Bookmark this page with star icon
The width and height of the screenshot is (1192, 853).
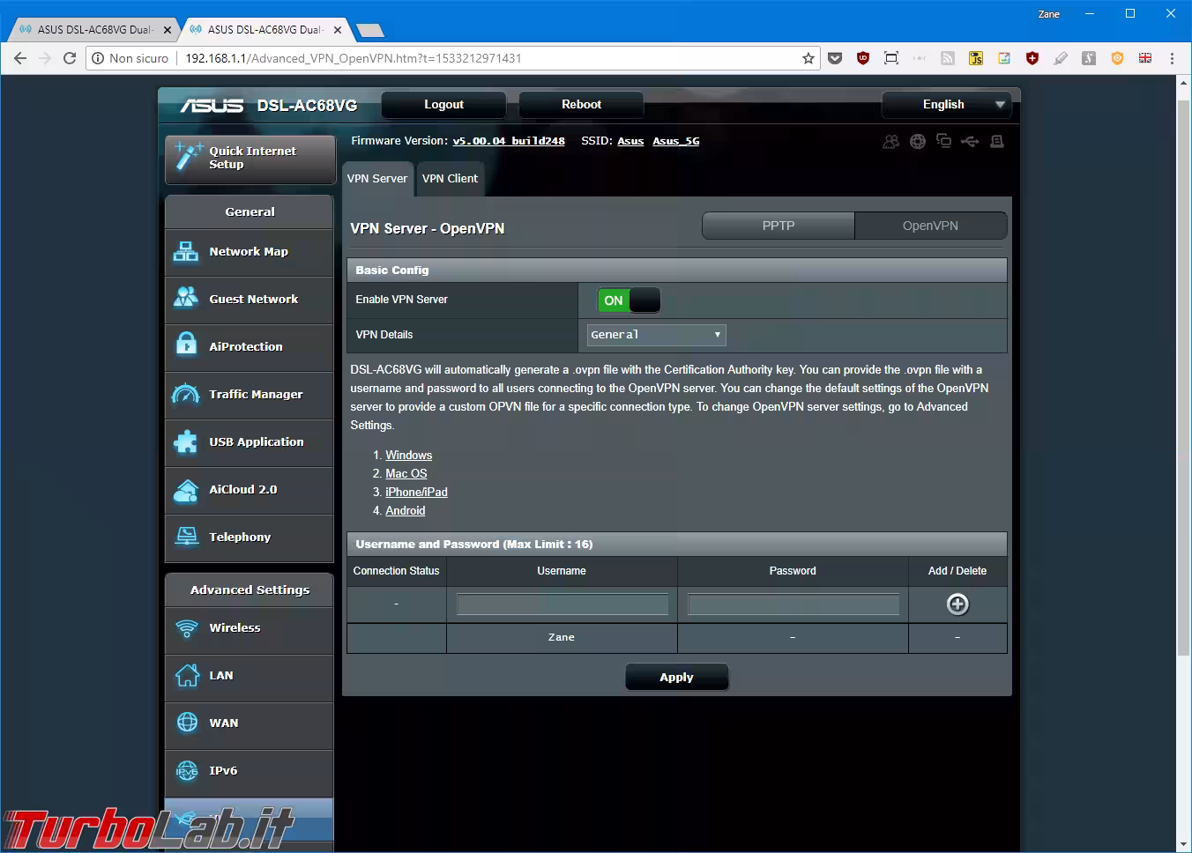coord(808,58)
